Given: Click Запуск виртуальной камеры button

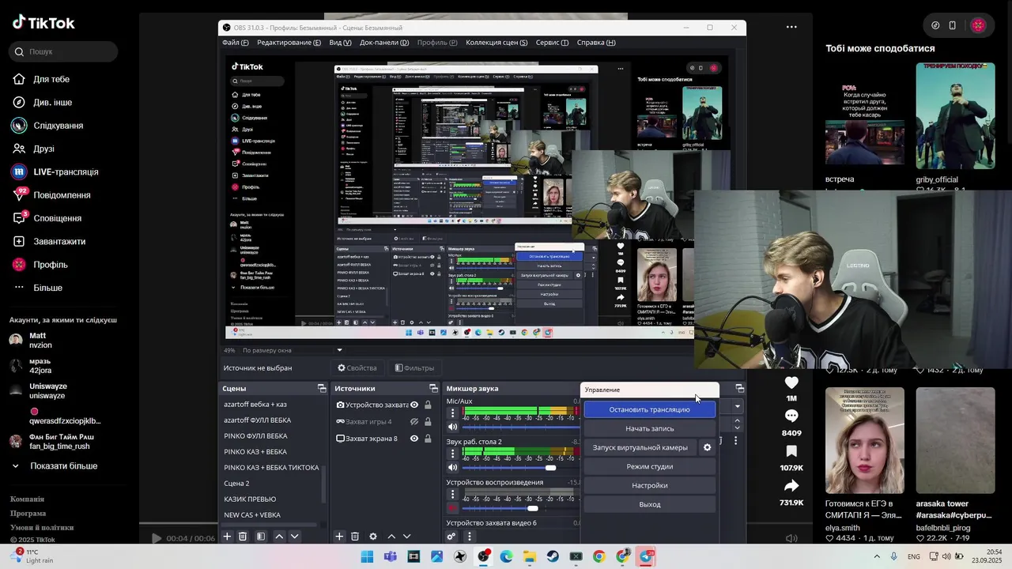Looking at the screenshot, I should 640,447.
